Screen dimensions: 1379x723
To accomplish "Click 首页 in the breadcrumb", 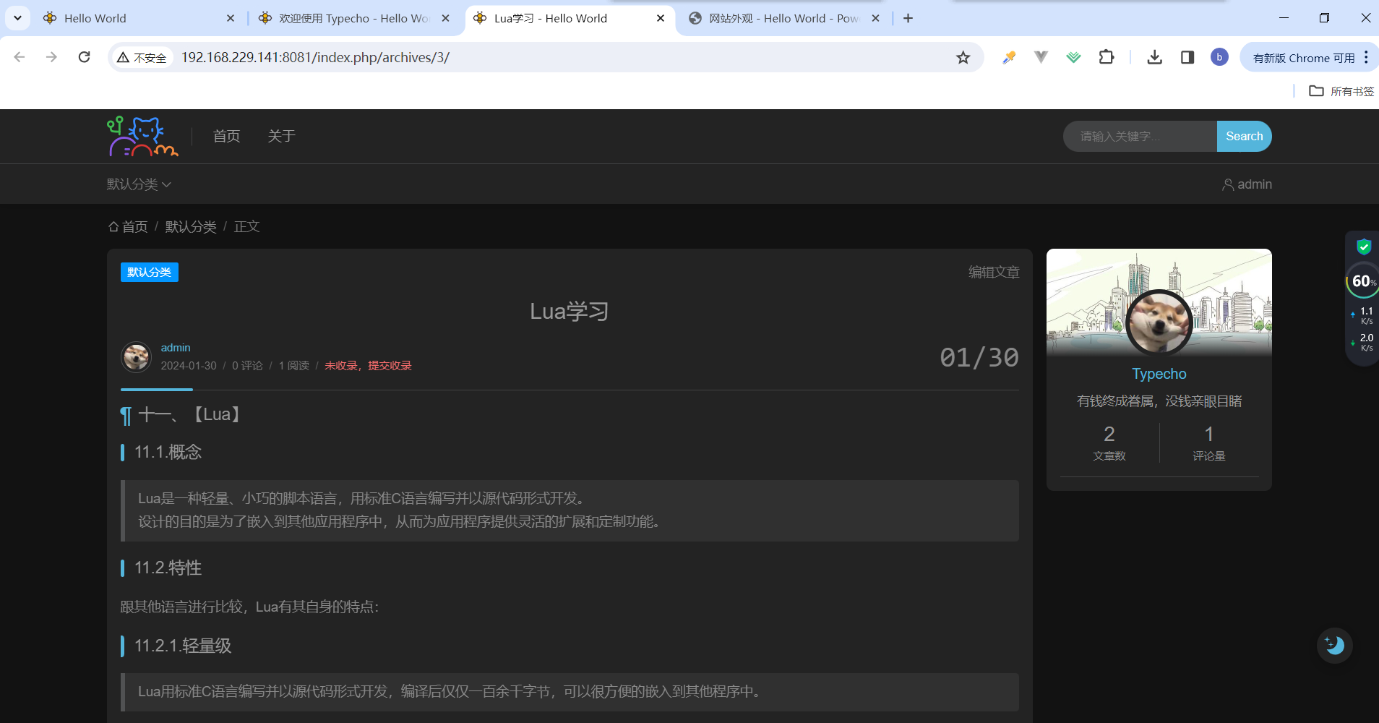I will [x=128, y=226].
